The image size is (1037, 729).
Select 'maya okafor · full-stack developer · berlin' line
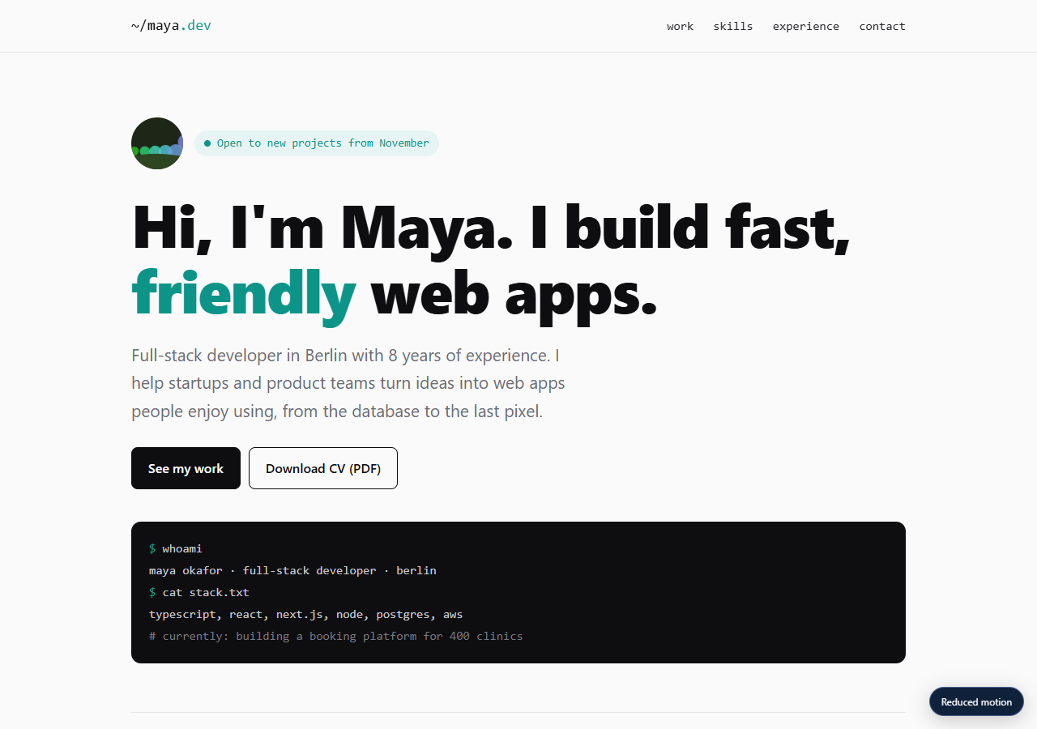(292, 570)
